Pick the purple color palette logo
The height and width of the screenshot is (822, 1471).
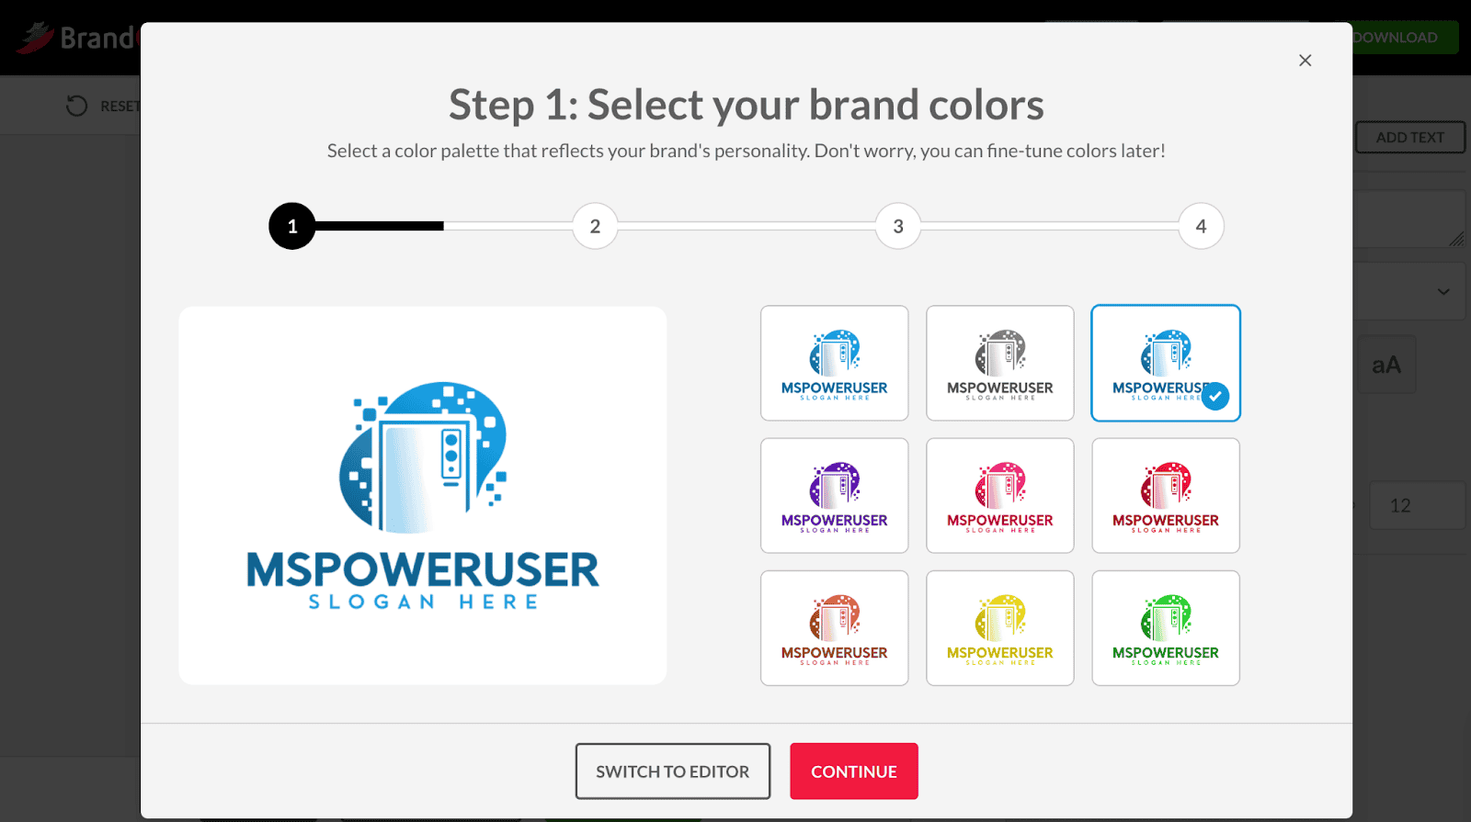(834, 496)
